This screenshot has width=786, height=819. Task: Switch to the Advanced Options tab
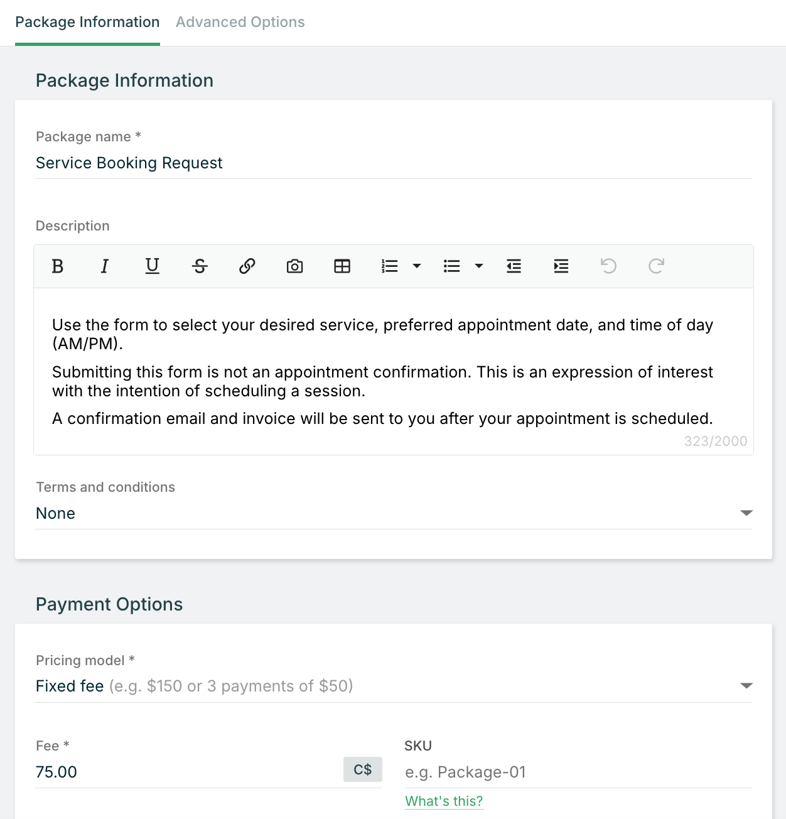coord(240,22)
